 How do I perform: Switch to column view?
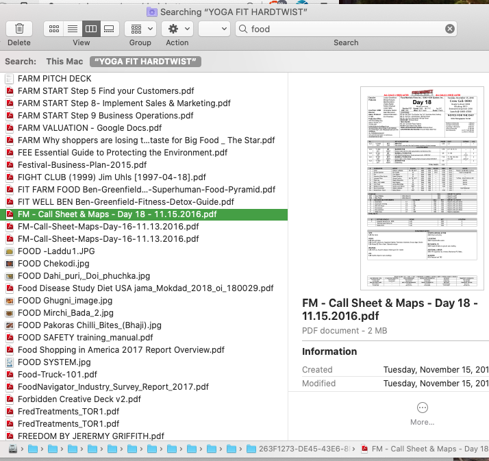[91, 29]
